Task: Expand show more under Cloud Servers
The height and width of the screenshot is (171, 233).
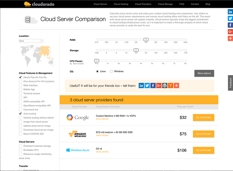Action: [x=24, y=158]
